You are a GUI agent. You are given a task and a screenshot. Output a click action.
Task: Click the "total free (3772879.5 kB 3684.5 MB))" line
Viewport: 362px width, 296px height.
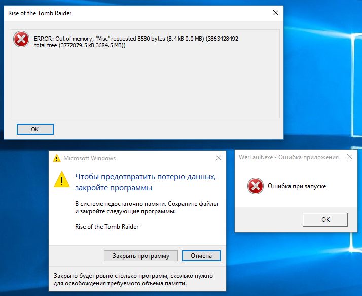80,45
